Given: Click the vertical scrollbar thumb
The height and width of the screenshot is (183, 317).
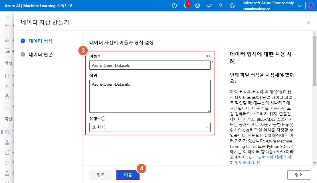Looking at the screenshot, I should click(x=314, y=61).
